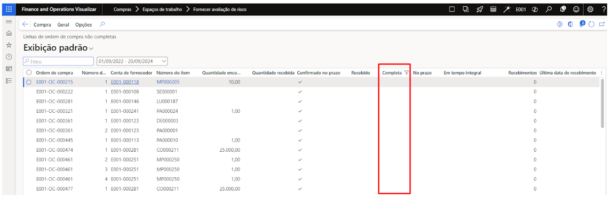Viewport: 611px width, 215px height.
Task: Click the rocket icon in top bar
Action: point(479,9)
